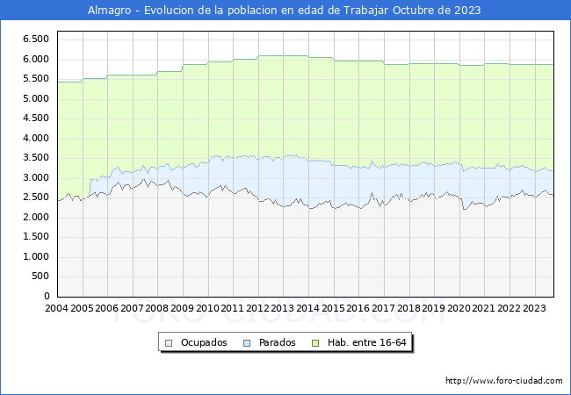Click the 1.000 y-axis label

tap(36, 257)
